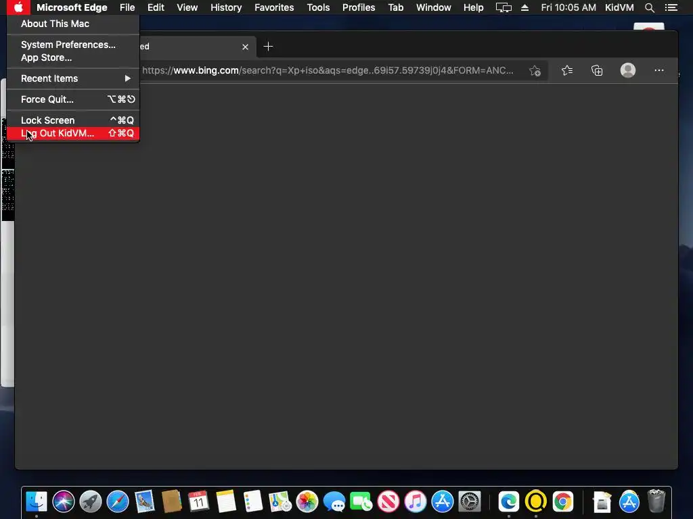
Task: Open the Collections icon
Action: [x=597, y=70]
